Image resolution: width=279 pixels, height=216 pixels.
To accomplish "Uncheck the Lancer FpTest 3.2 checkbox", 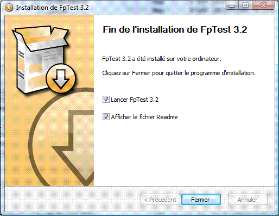I will point(106,100).
